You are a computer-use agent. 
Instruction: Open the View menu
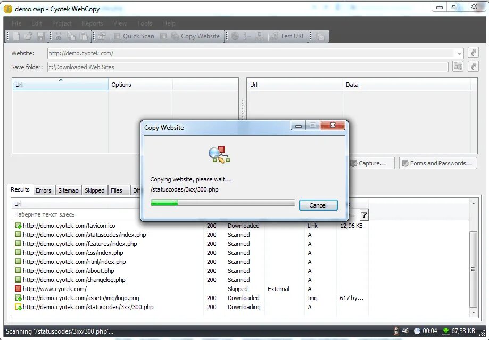[x=120, y=23]
